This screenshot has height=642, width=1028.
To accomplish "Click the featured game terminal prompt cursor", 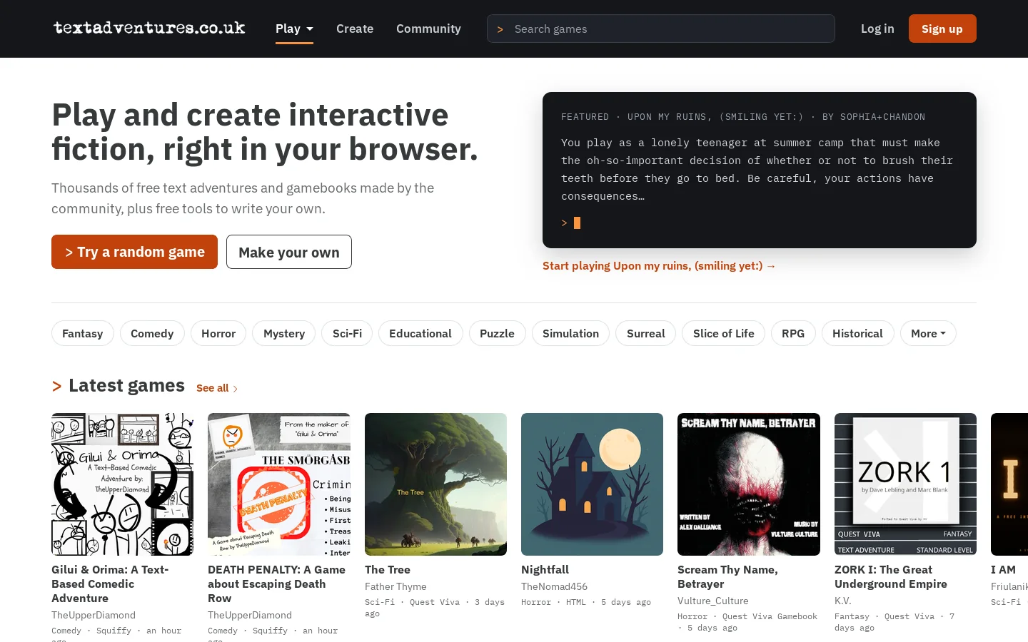I will click(577, 223).
